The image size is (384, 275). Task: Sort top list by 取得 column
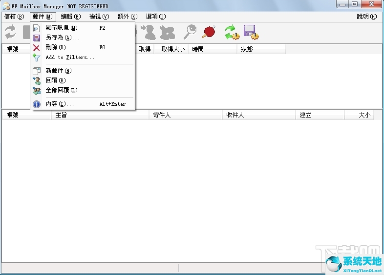tap(145, 49)
